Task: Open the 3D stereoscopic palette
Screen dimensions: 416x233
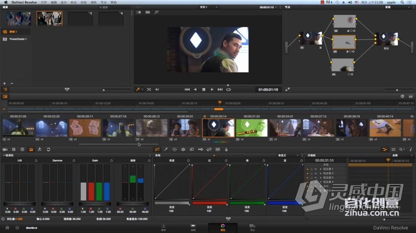Action: click(218, 150)
